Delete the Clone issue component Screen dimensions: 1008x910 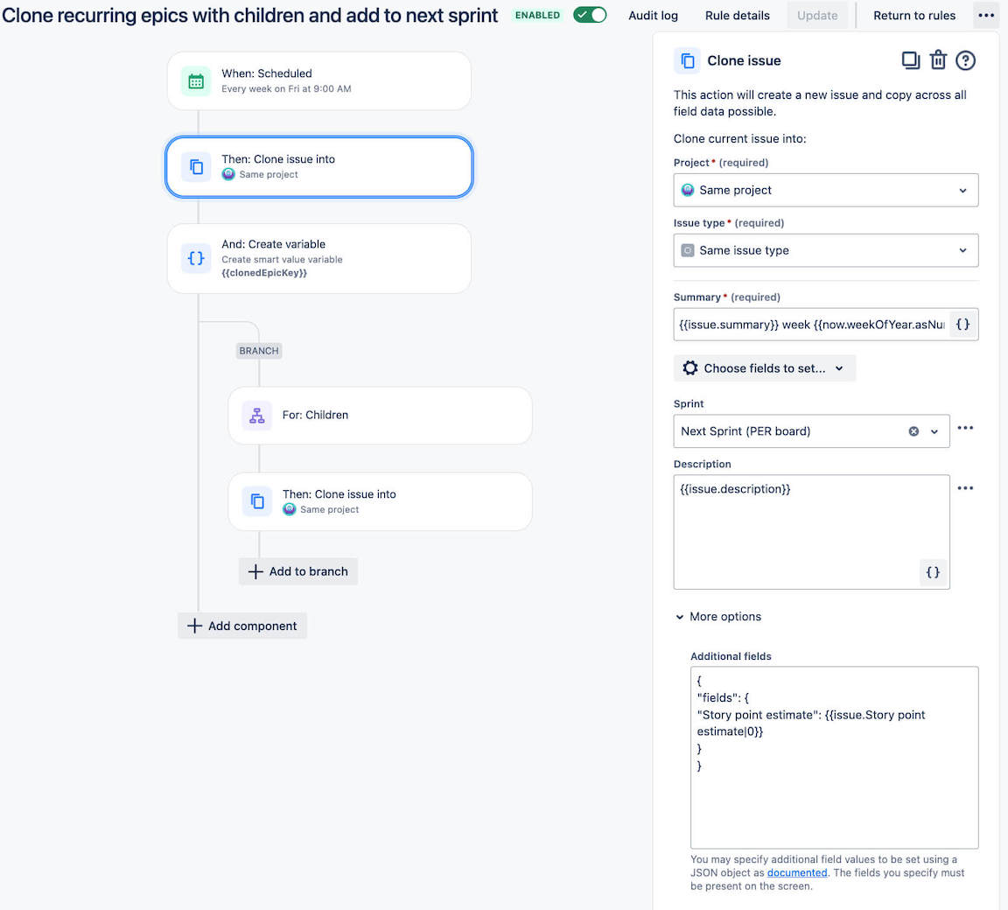[938, 60]
